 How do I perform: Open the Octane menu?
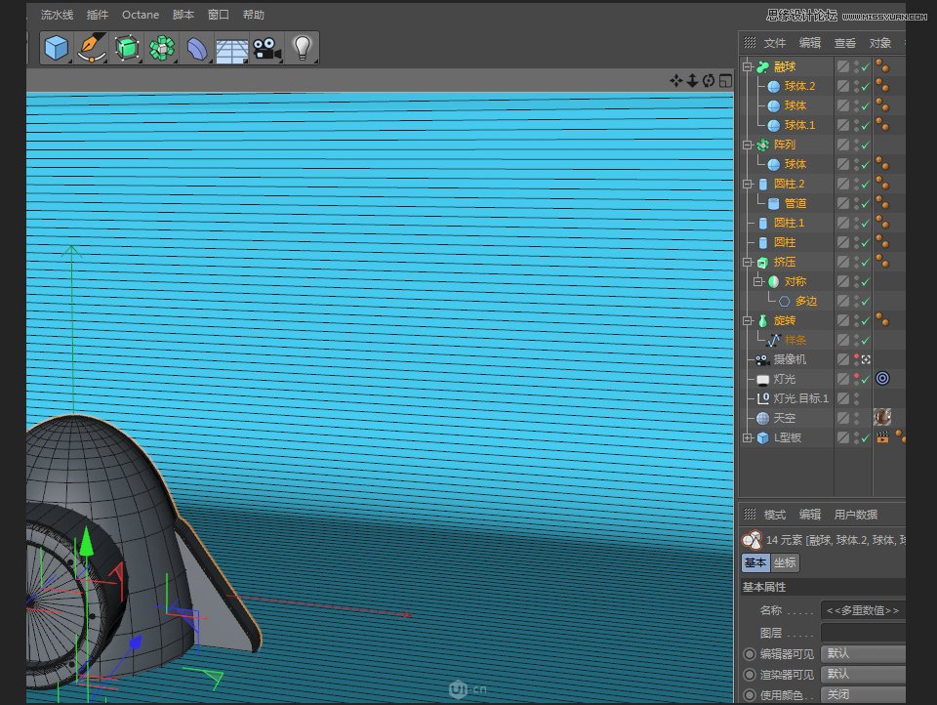[141, 14]
